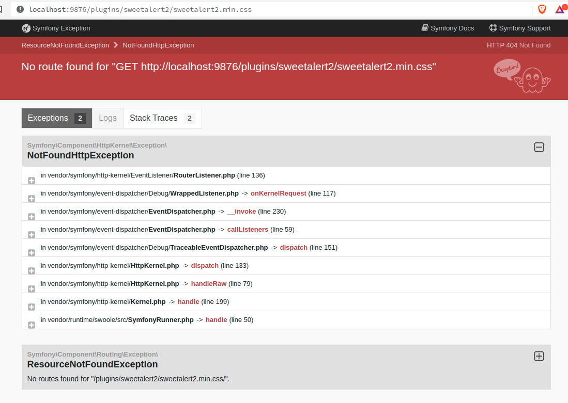568x403 pixels.
Task: Expand EventDispatcher.php __invoke trace row
Action: click(32, 217)
